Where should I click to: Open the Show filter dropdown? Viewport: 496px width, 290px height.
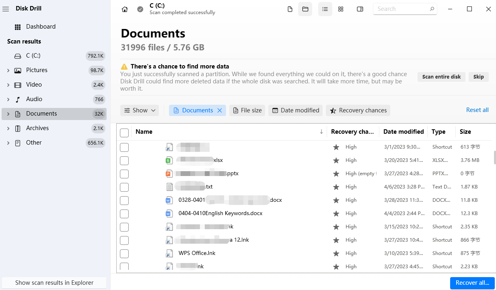[140, 110]
